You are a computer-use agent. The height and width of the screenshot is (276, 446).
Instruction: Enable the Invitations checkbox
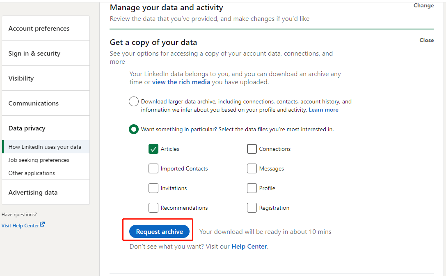tap(153, 188)
